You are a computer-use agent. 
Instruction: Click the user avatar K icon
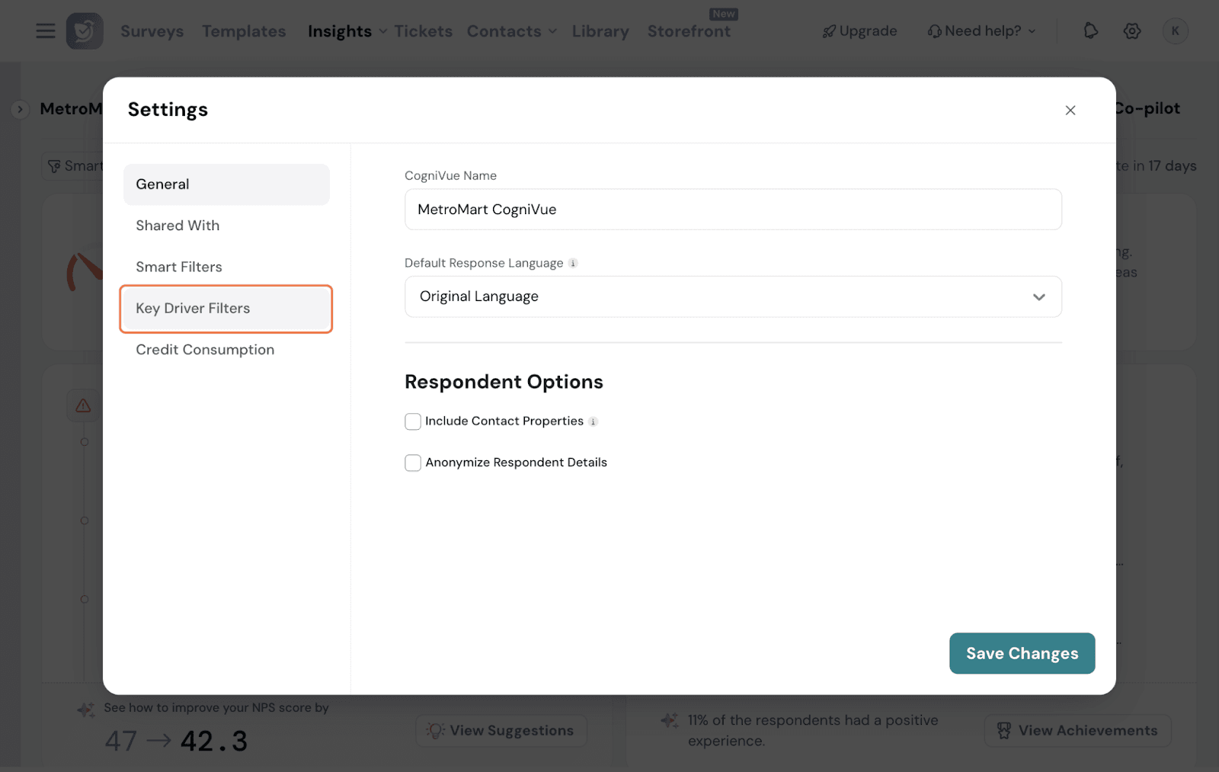click(1175, 31)
